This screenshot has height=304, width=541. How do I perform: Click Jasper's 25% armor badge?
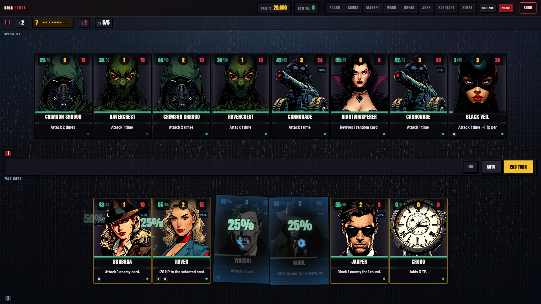(x=381, y=215)
